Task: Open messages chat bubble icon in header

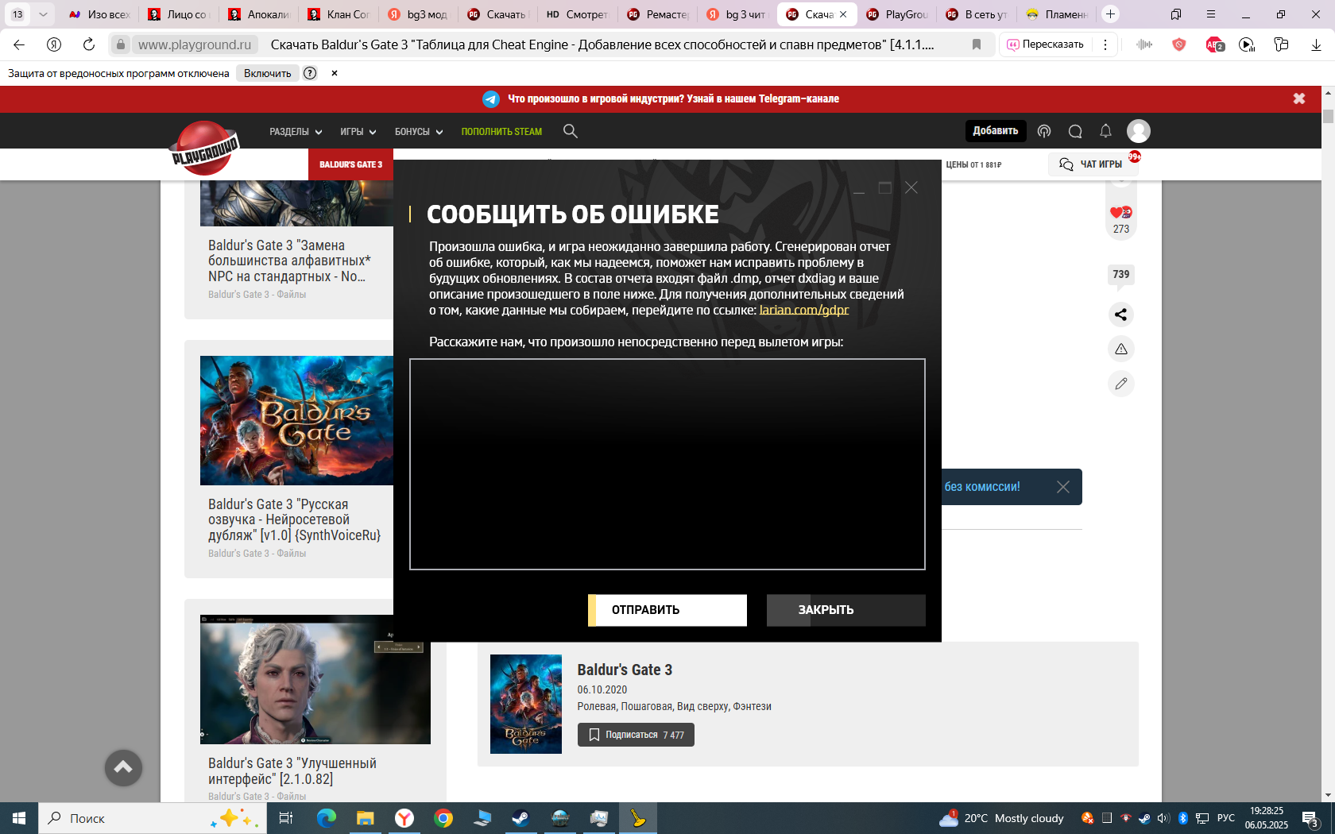Action: (1075, 131)
